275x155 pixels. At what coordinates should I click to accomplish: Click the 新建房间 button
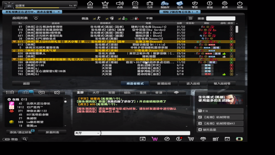click(164, 83)
